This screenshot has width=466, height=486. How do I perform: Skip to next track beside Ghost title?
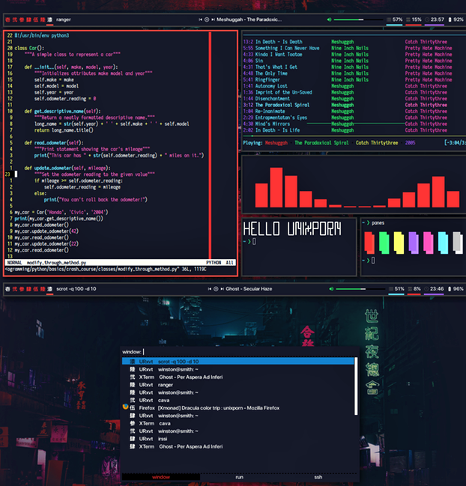[223, 289]
